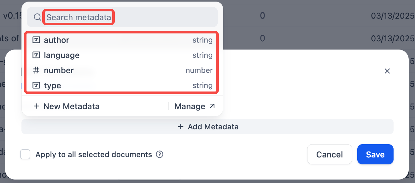This screenshot has height=183, width=415.
Task: Close the metadata dialog with X
Action: coord(387,71)
